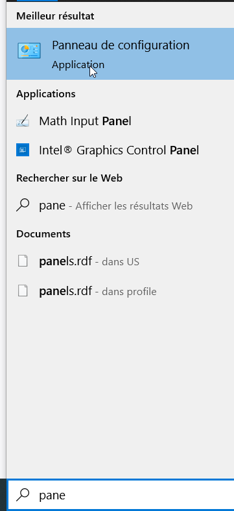The width and height of the screenshot is (234, 511).
Task: Click Afficher les résultats Web text
Action: 134,206
